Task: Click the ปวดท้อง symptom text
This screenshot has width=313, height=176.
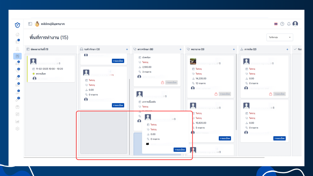Action: [146, 57]
